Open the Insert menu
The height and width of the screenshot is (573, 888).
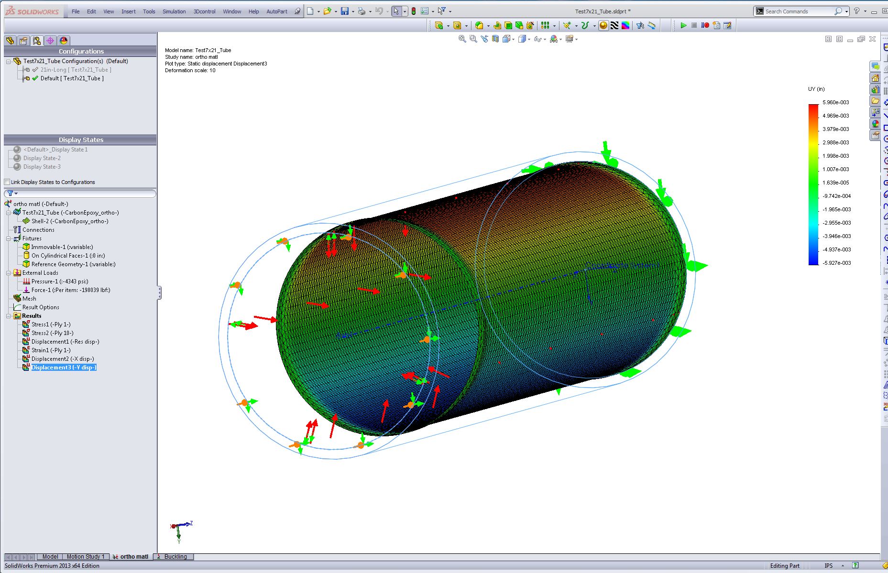(128, 11)
